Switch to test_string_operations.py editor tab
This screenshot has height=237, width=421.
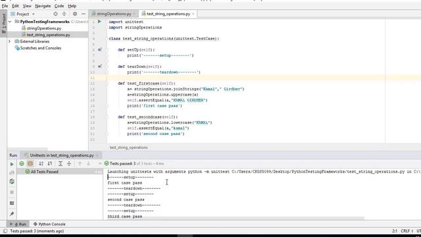(168, 14)
